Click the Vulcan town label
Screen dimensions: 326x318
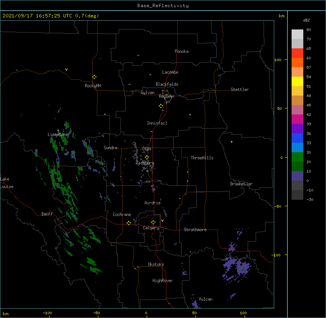click(205, 299)
